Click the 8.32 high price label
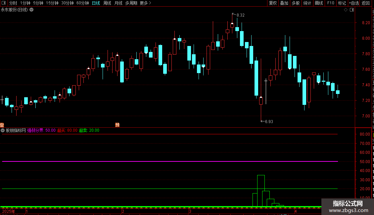This screenshot has height=215, width=374. (x=240, y=15)
